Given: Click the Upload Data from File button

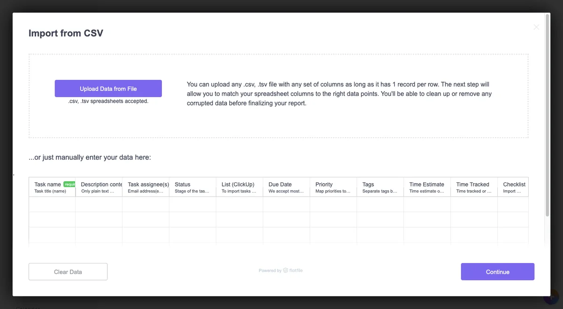Looking at the screenshot, I should click(x=108, y=88).
